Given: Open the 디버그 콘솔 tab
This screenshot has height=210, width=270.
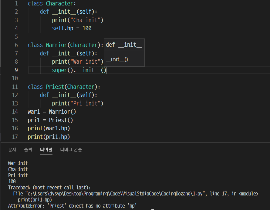Looking at the screenshot, I should pyautogui.click(x=71, y=150).
